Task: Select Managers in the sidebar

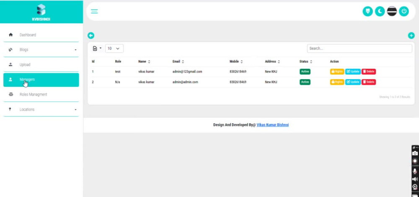Action: tap(41, 80)
